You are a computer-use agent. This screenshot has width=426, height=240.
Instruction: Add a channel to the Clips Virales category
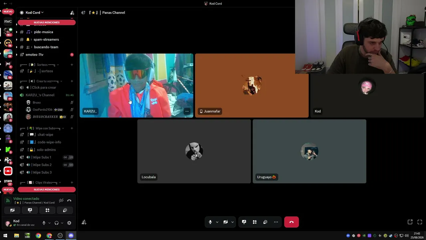point(72,183)
